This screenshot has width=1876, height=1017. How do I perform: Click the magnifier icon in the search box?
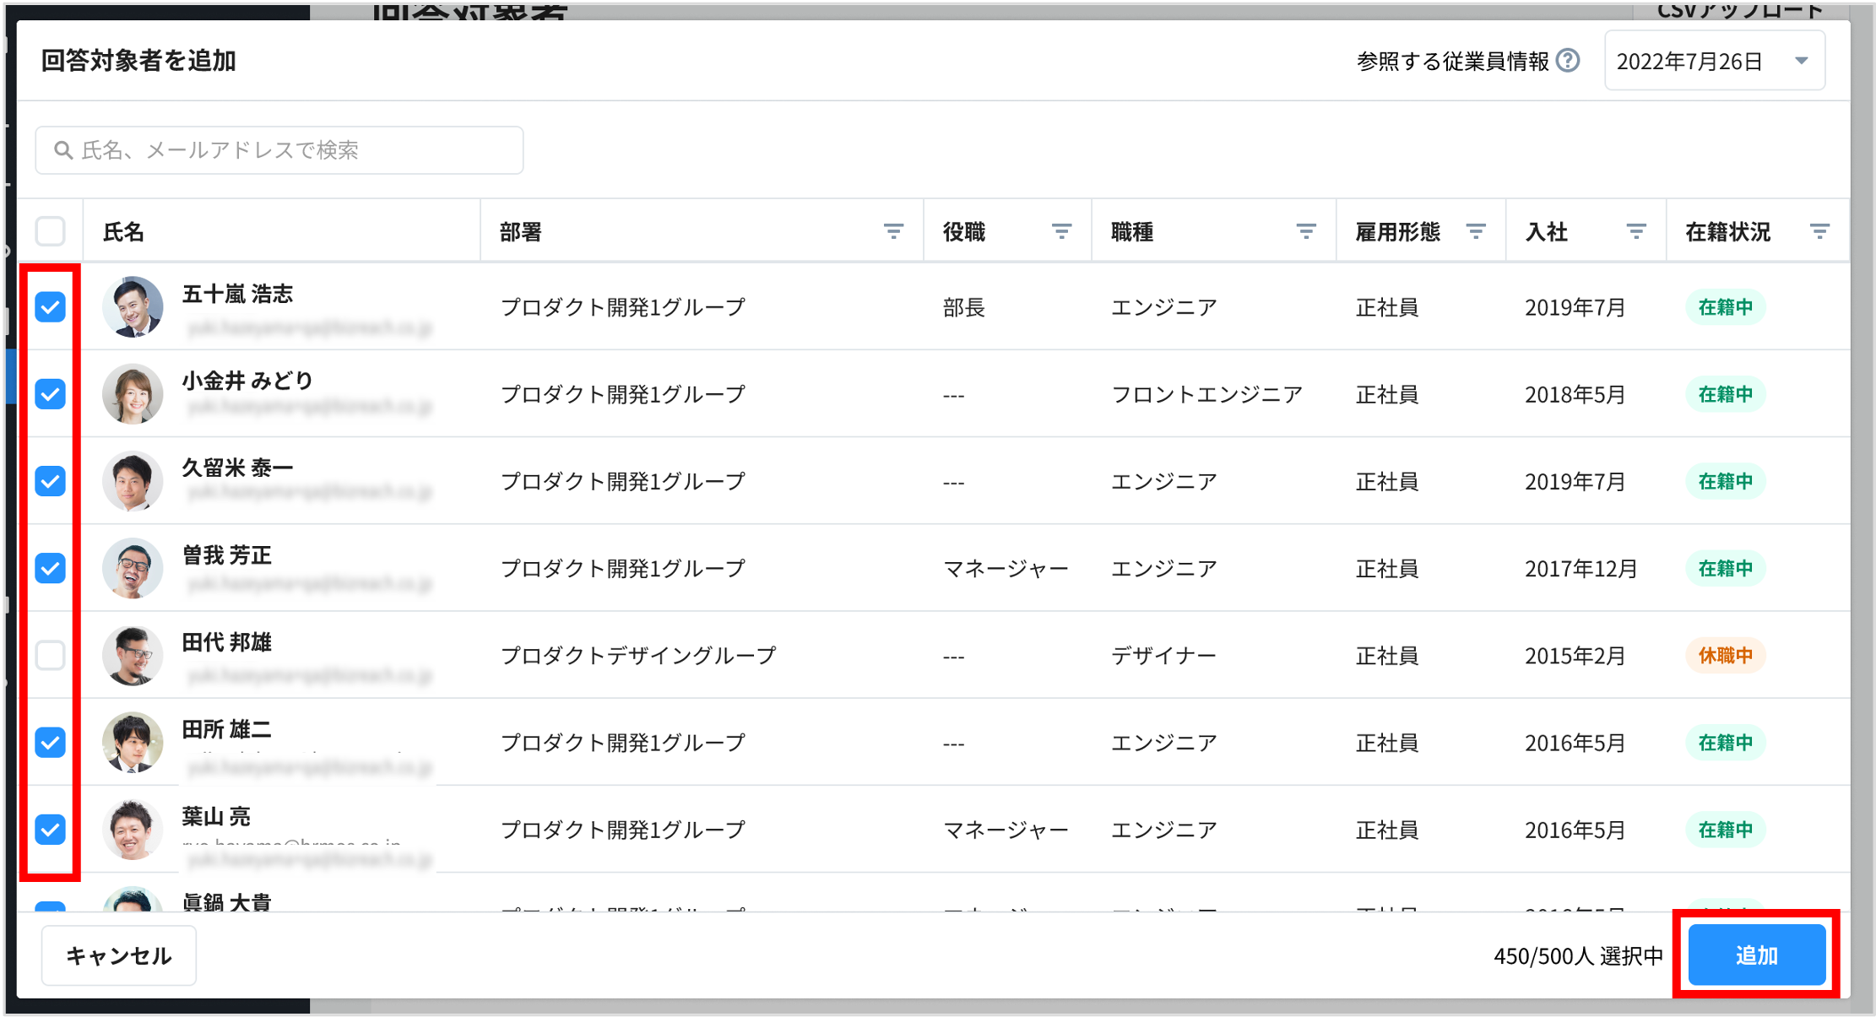(64, 149)
